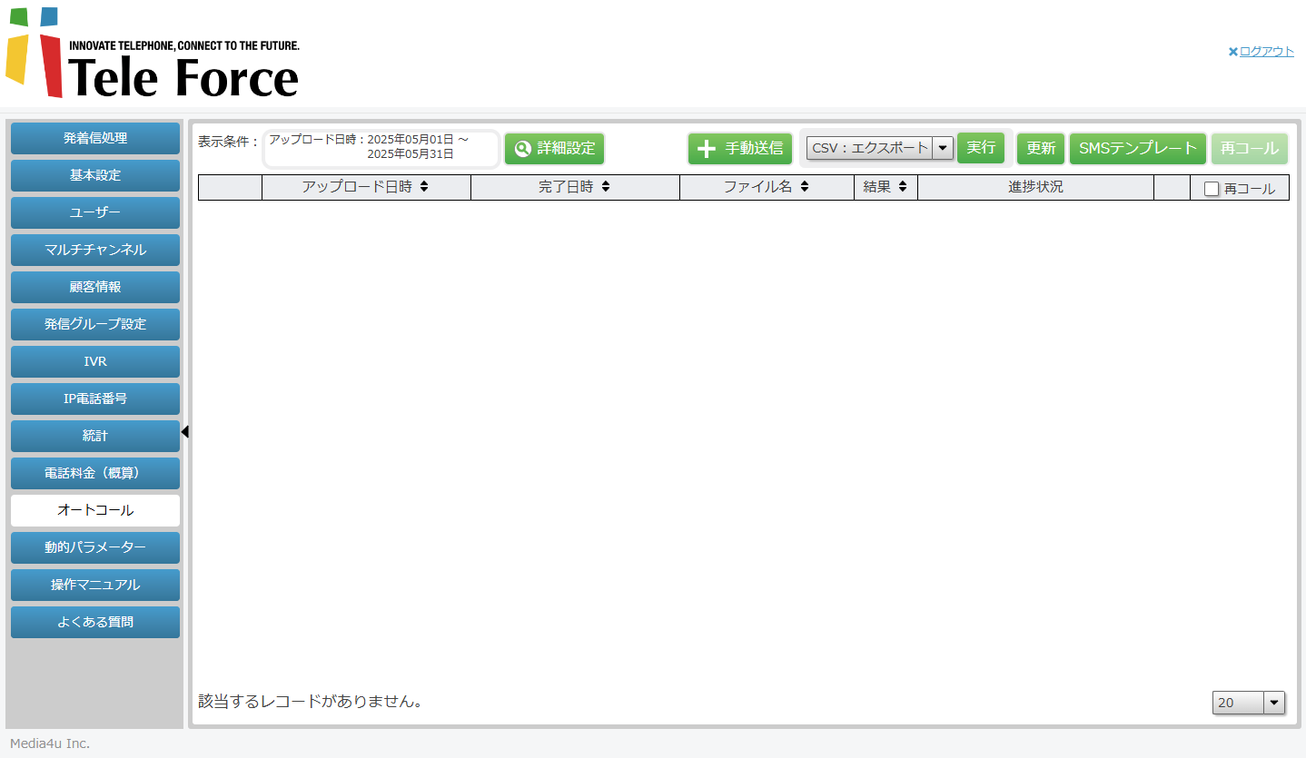Open the page size dropdown showing 20
Screen dimensions: 1306x758
coord(1248,703)
